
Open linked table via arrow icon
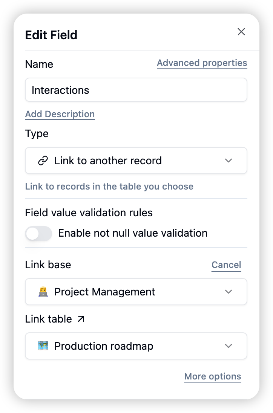(x=81, y=319)
